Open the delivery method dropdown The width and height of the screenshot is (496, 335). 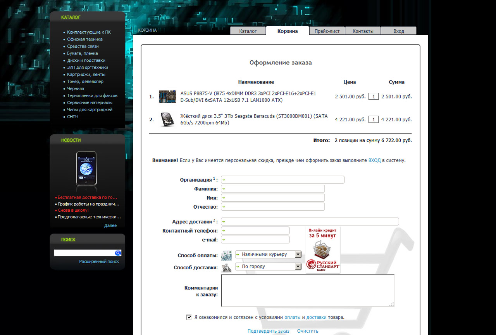[x=268, y=266]
